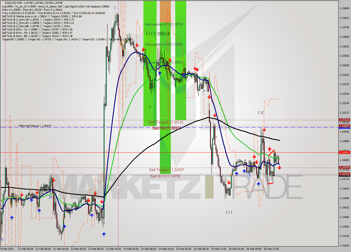Image resolution: width=351 pixels, height=252 pixels.
Task: Click the '13 Feb 16:30' time axis label
Action: pos(113,249)
